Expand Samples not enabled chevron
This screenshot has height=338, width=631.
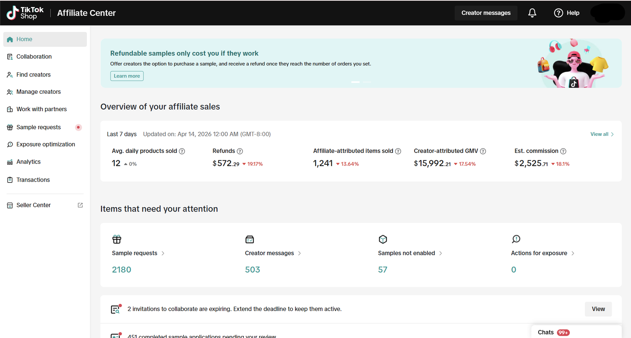[441, 253]
